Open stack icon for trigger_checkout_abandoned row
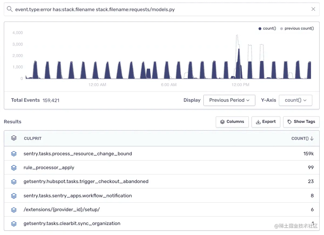The height and width of the screenshot is (235, 324). pyautogui.click(x=14, y=182)
